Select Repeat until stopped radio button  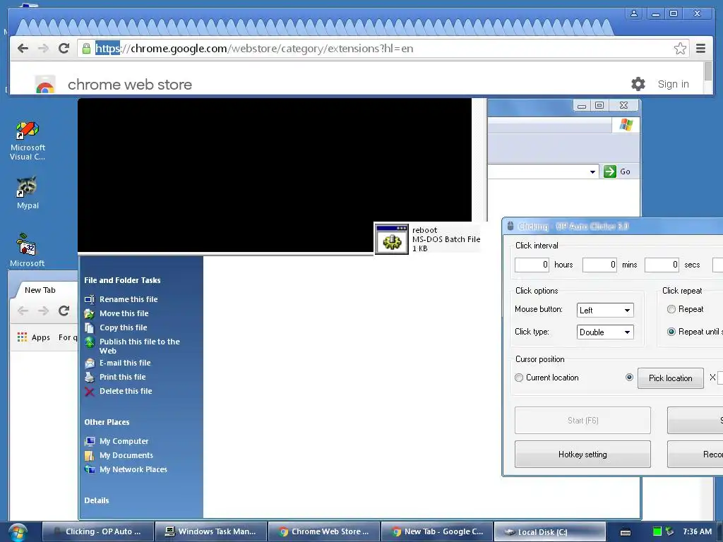pos(671,332)
